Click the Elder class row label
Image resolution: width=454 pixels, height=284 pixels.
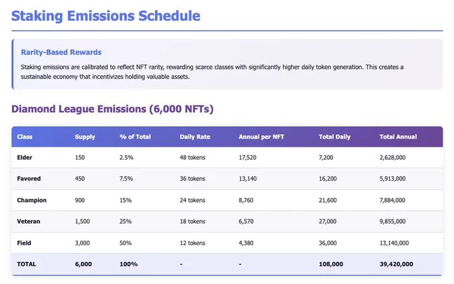coord(25,157)
